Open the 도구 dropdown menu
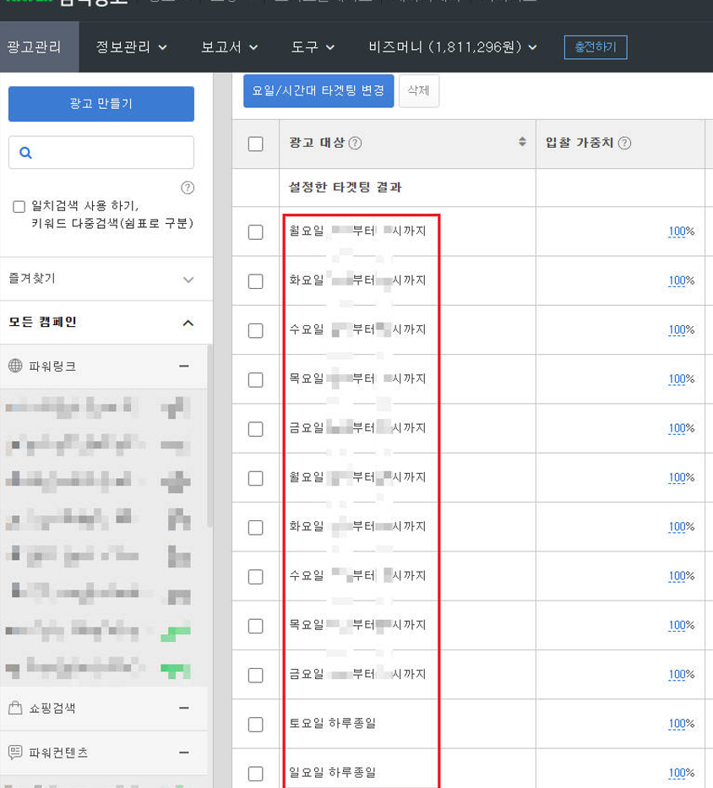 coord(313,47)
